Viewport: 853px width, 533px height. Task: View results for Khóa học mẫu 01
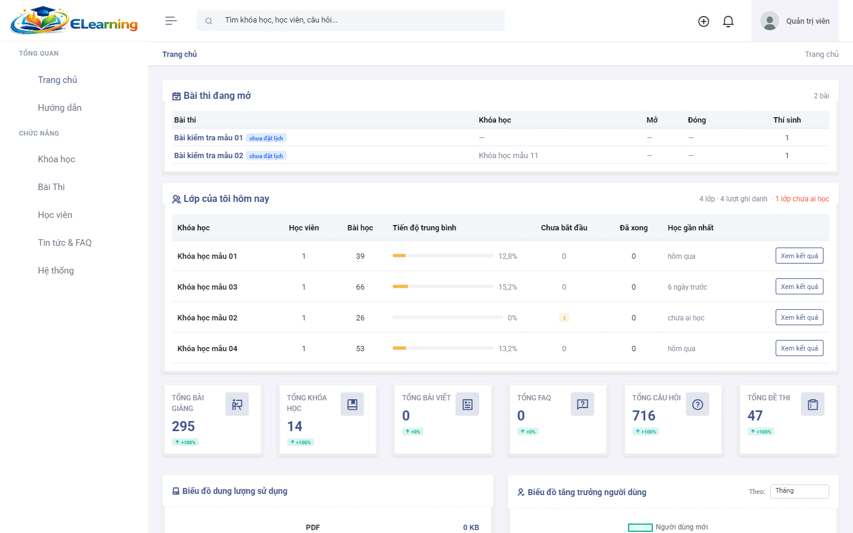coord(800,256)
